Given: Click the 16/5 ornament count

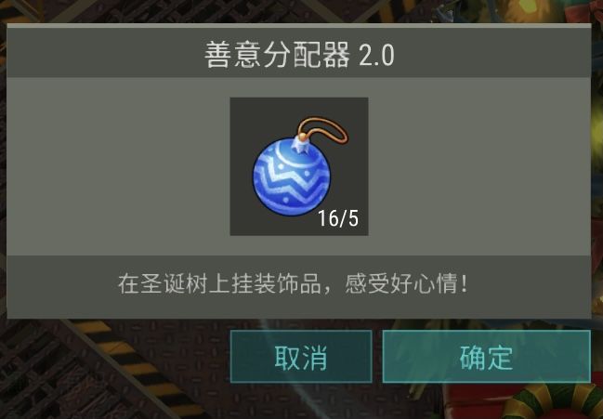Looking at the screenshot, I should click(338, 218).
